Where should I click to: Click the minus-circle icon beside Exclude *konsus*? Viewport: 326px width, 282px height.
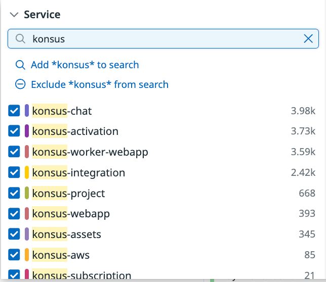point(20,84)
